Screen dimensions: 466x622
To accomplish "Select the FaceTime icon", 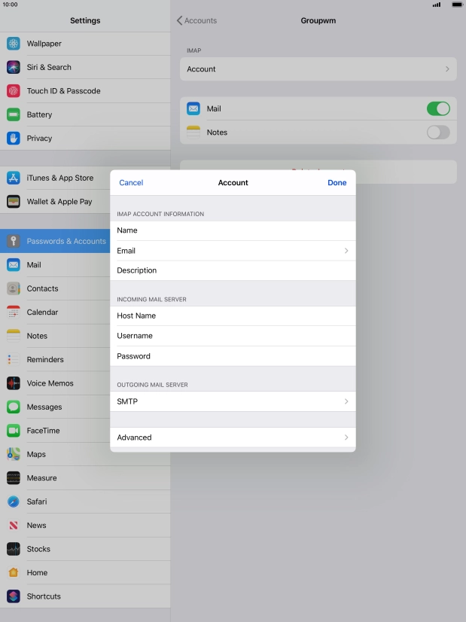I will [x=14, y=431].
